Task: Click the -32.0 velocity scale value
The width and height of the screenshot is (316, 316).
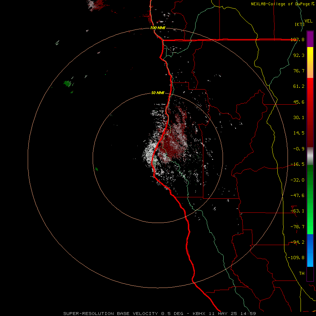Action: click(297, 180)
